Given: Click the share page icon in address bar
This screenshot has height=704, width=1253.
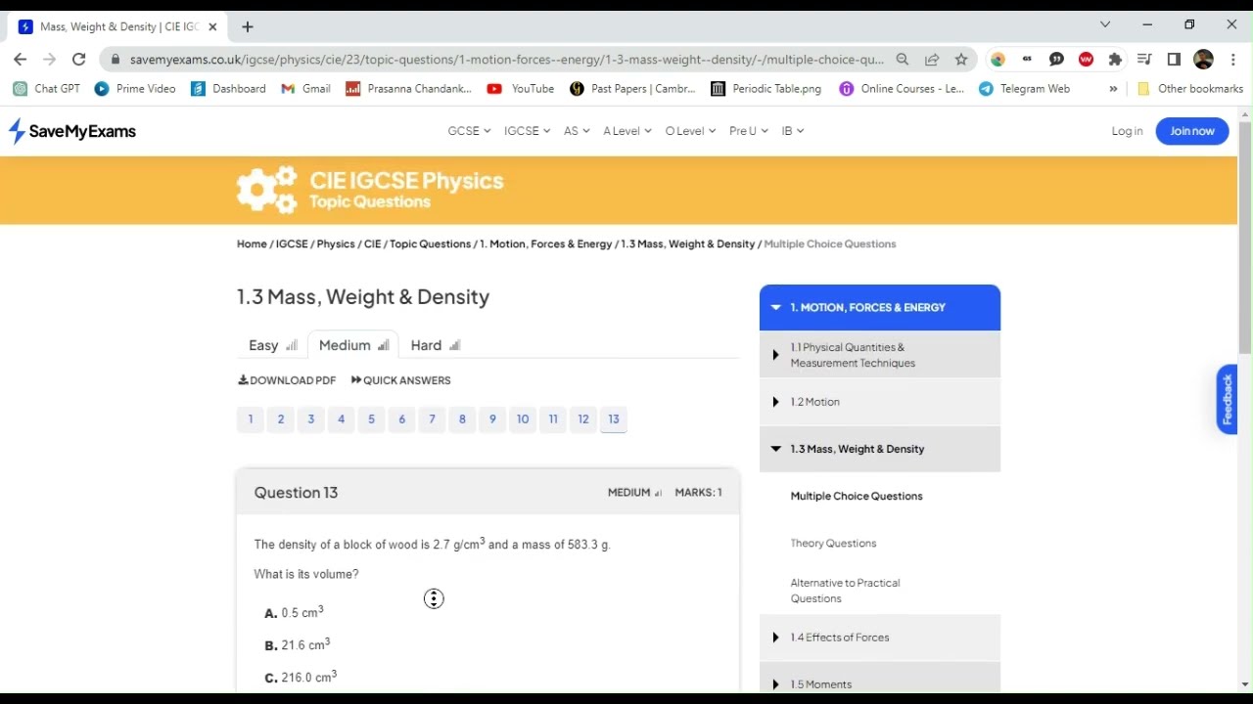Looking at the screenshot, I should coord(932,60).
